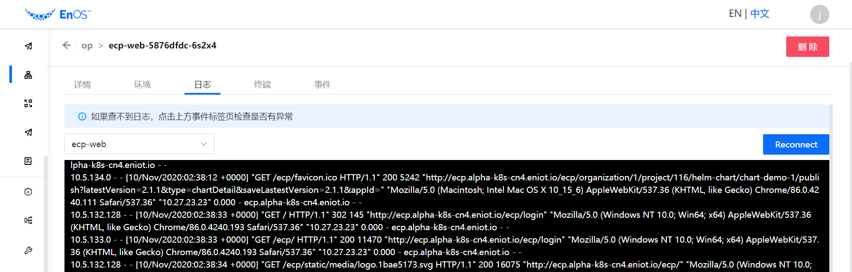Click the info icon in the blue notice
This screenshot has height=272, width=852.
(x=82, y=116)
